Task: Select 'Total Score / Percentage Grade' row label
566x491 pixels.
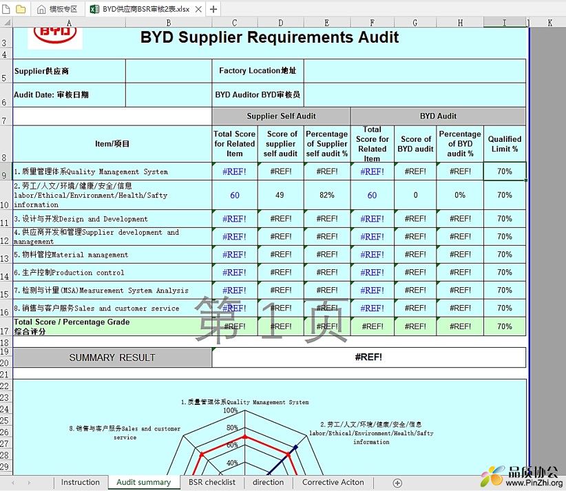Action: 112,326
